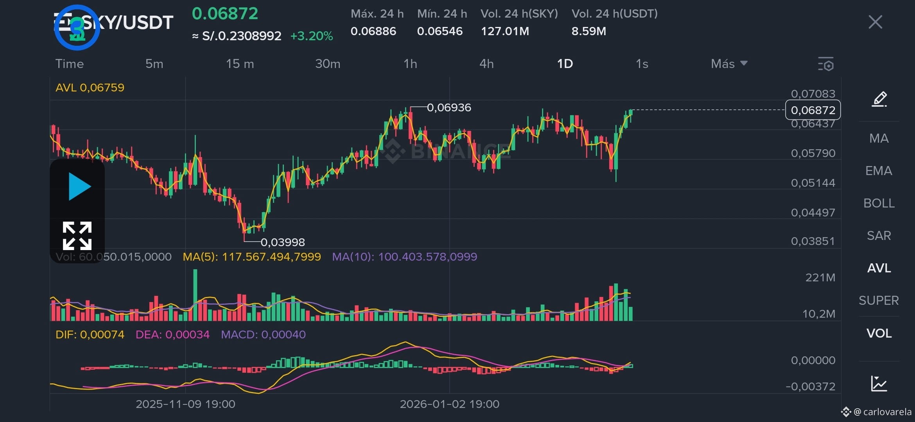Click the DEA: 0,00034 label
Viewport: 915px width, 422px height.
click(x=172, y=334)
